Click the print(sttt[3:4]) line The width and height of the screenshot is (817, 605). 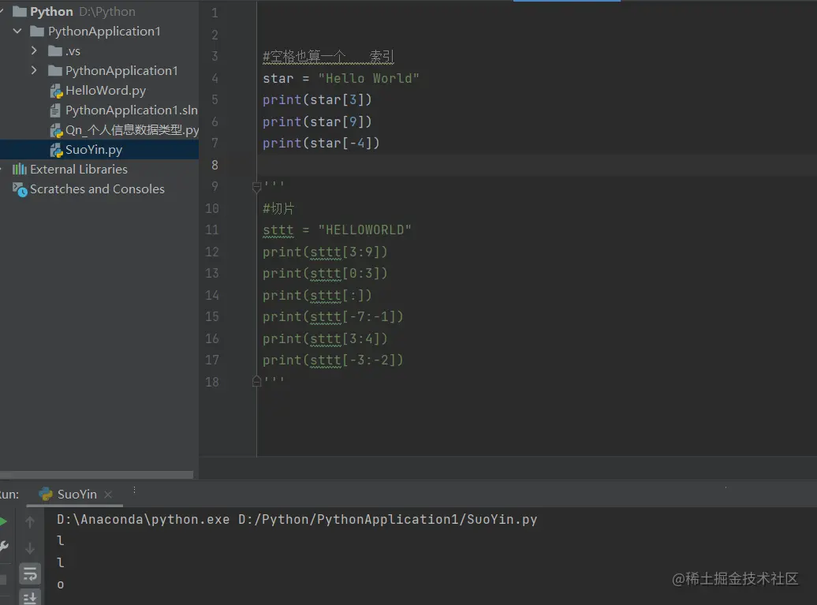325,338
